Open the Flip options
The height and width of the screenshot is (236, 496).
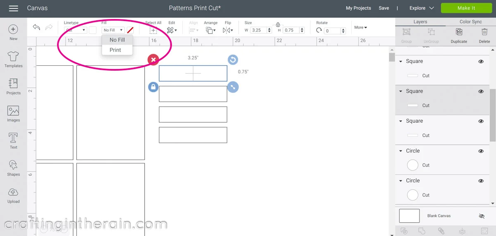[x=228, y=30]
